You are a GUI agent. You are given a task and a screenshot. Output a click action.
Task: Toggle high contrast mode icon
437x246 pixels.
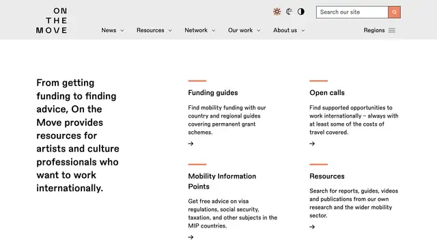click(x=301, y=12)
